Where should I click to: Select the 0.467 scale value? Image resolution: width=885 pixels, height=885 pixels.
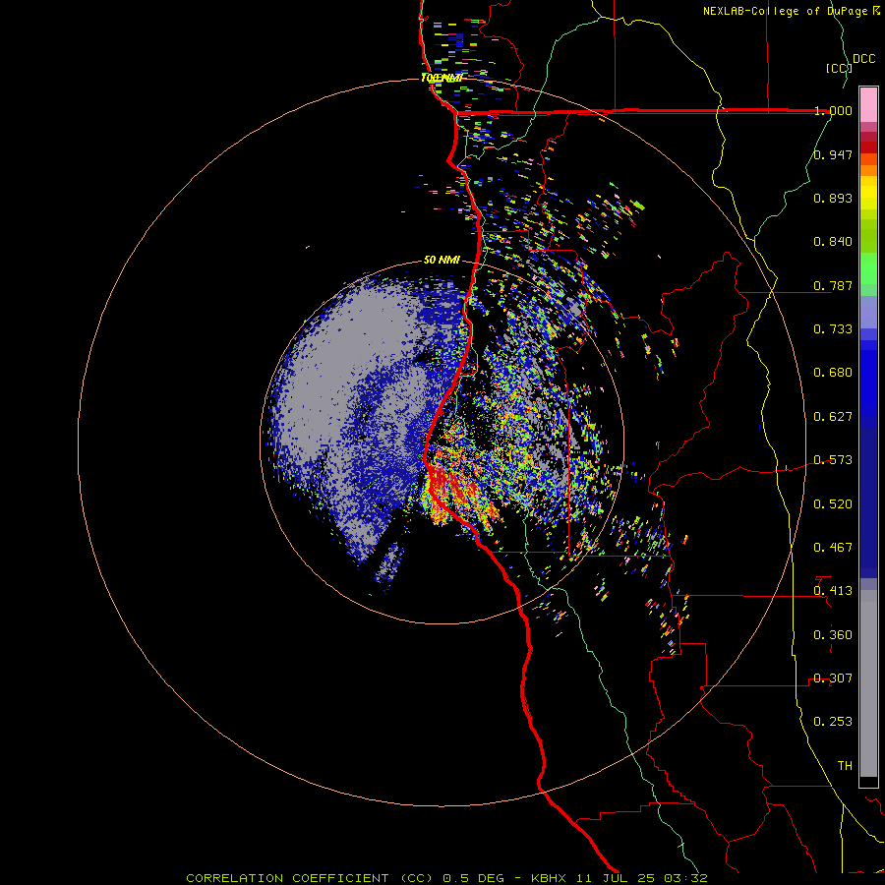coord(833,547)
